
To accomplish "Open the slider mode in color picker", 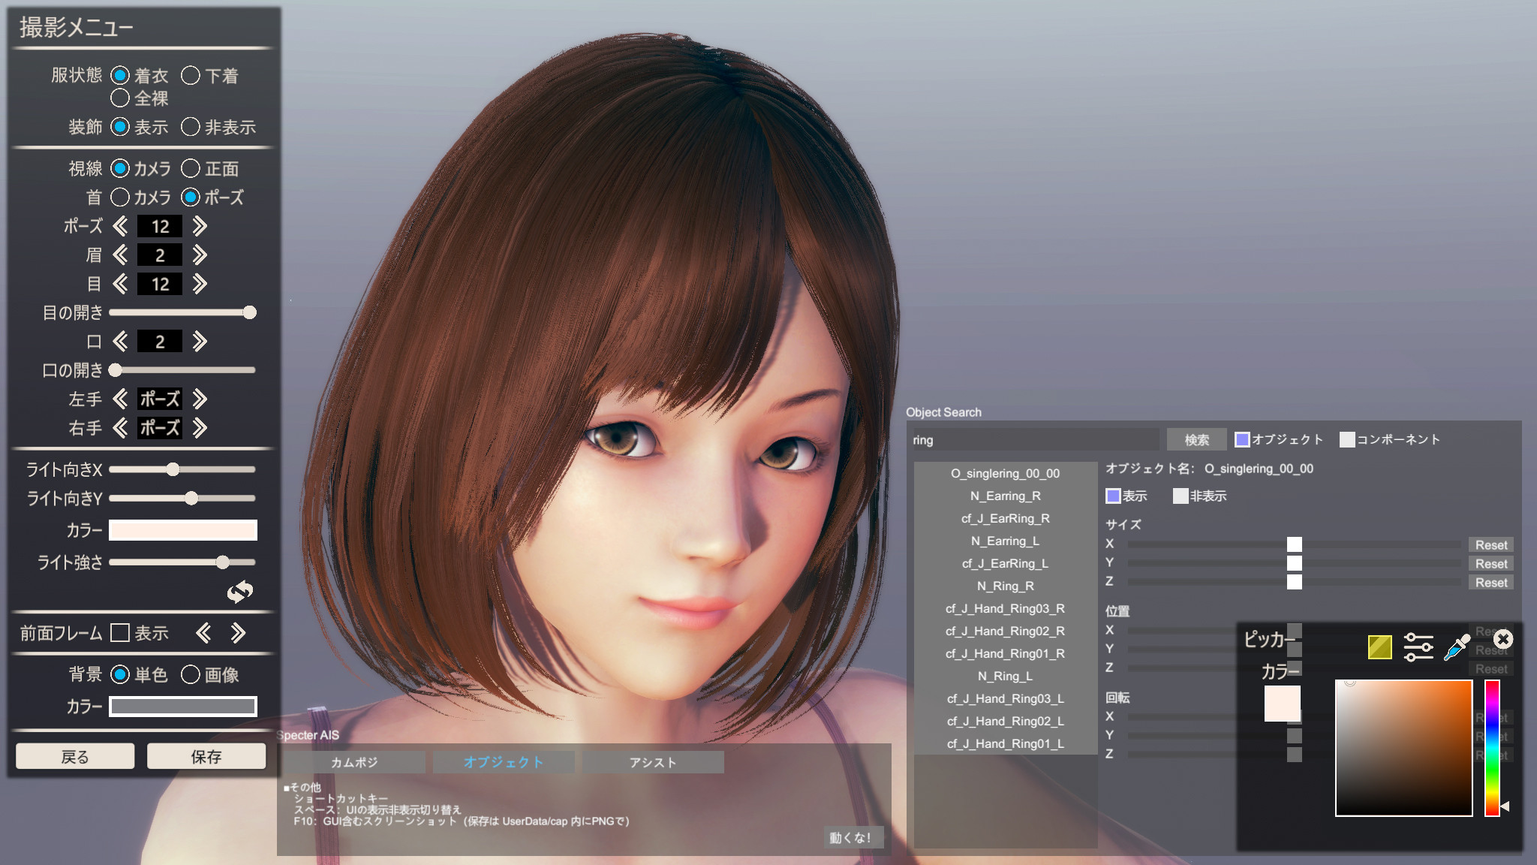I will coord(1418,646).
